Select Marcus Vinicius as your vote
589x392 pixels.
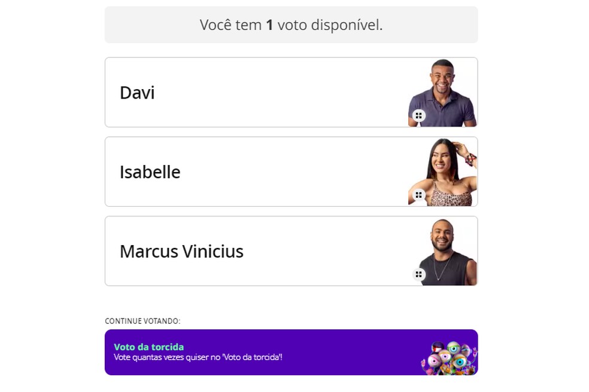click(x=239, y=251)
